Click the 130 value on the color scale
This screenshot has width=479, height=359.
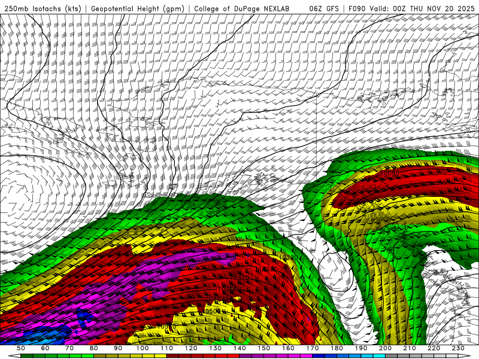point(216,348)
